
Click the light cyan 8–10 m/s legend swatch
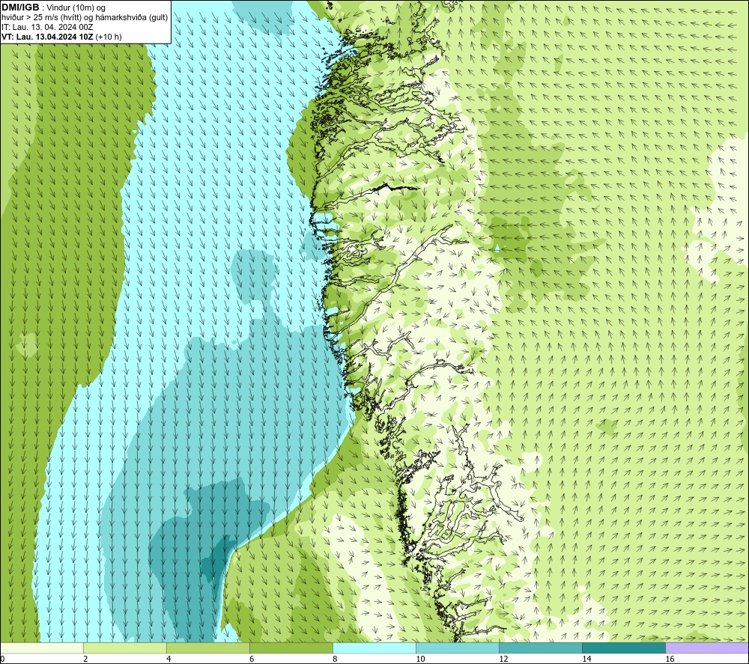[x=374, y=648]
